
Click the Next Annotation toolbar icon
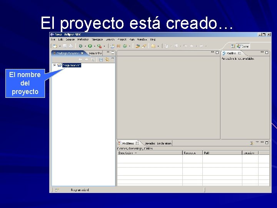coord(166,46)
